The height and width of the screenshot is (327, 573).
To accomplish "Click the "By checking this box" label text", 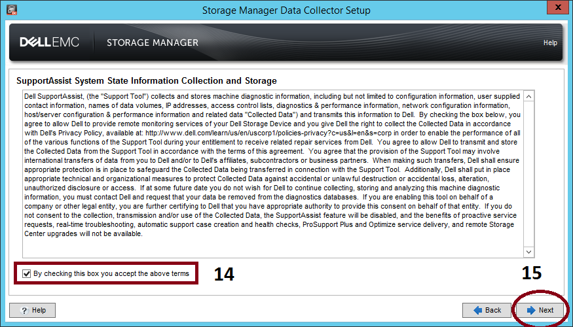I will point(111,274).
